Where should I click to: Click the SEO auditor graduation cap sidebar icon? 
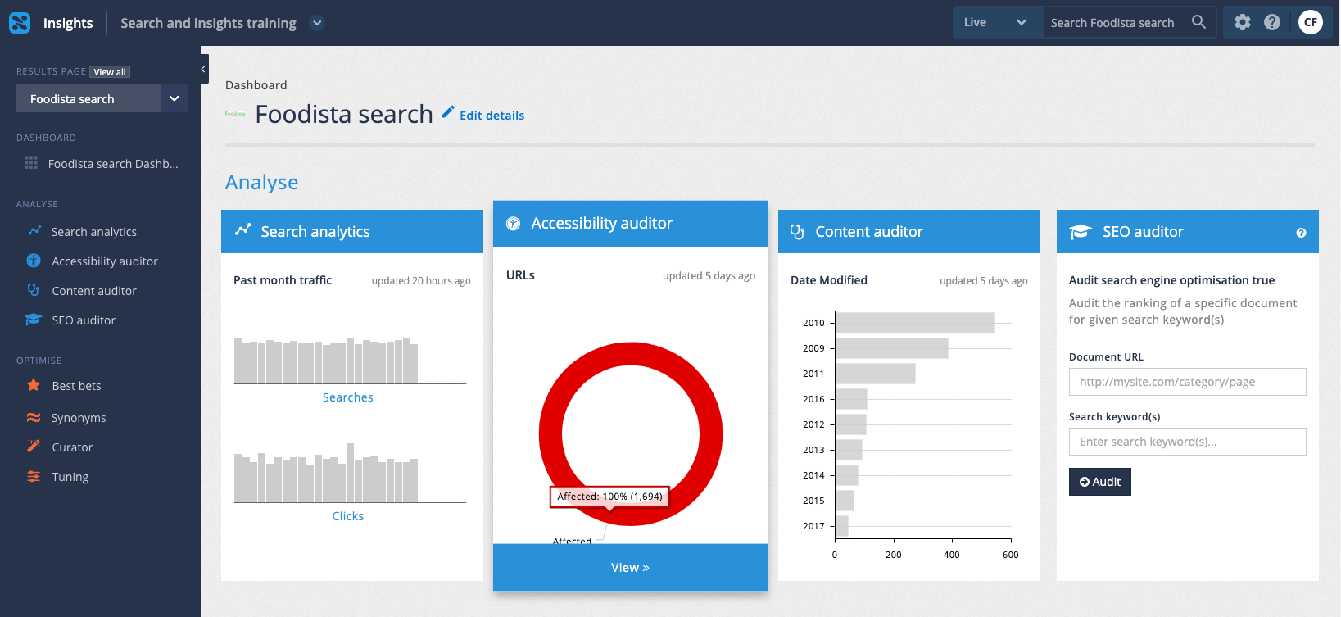coord(34,320)
